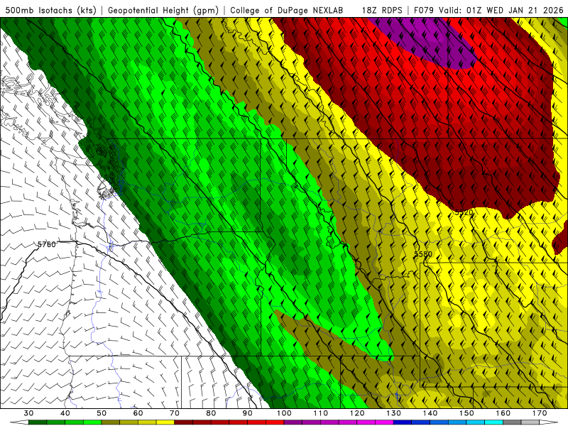
Task: Click the 'College of DuPage NEXLAB' header text
Action: pos(287,10)
